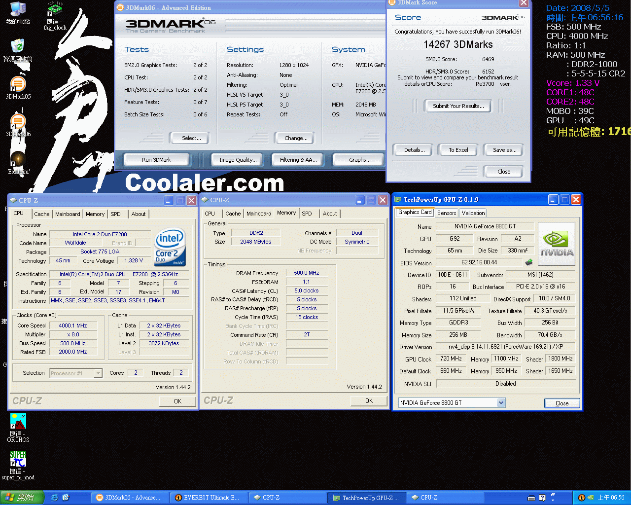Open About tab in left CPU-Z
This screenshot has width=631, height=505.
(x=139, y=214)
